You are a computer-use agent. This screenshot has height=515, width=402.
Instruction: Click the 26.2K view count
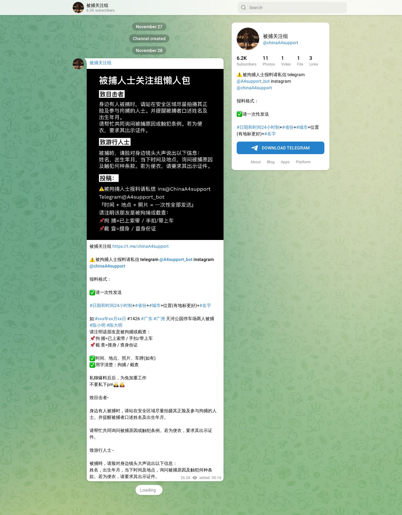[185, 478]
